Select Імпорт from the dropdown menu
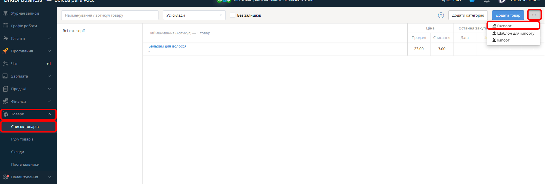Screen dimensions: 545x184 [503, 40]
